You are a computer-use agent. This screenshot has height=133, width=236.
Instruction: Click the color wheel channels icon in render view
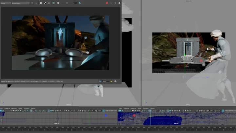click(41, 3)
